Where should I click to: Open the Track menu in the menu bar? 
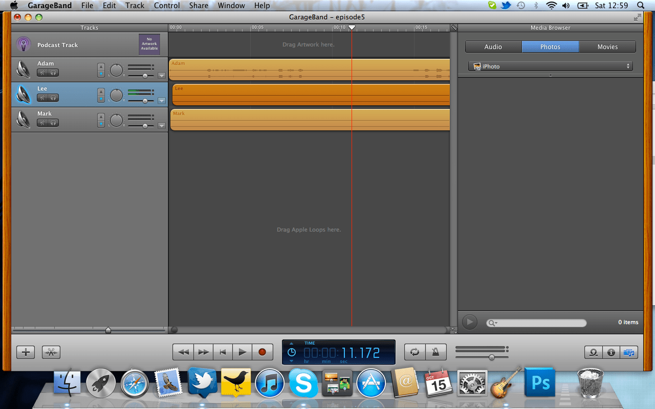tap(135, 6)
